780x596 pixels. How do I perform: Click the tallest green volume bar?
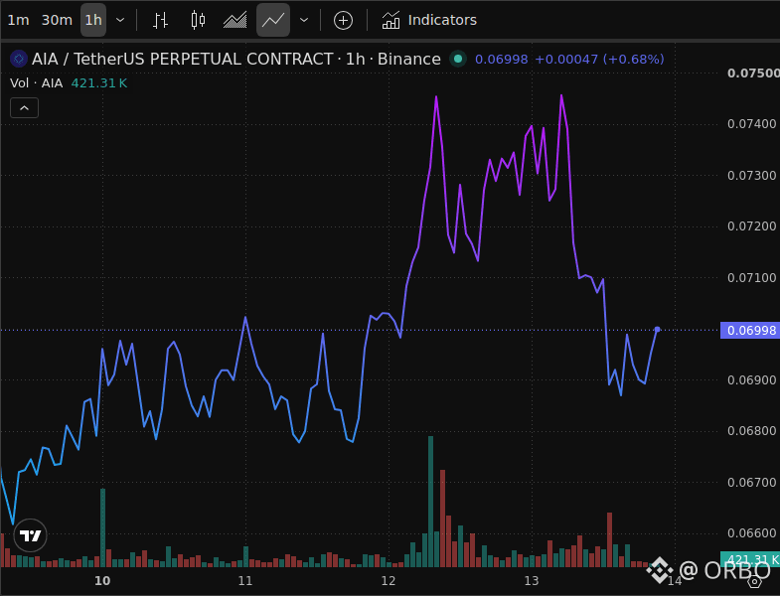click(431, 502)
